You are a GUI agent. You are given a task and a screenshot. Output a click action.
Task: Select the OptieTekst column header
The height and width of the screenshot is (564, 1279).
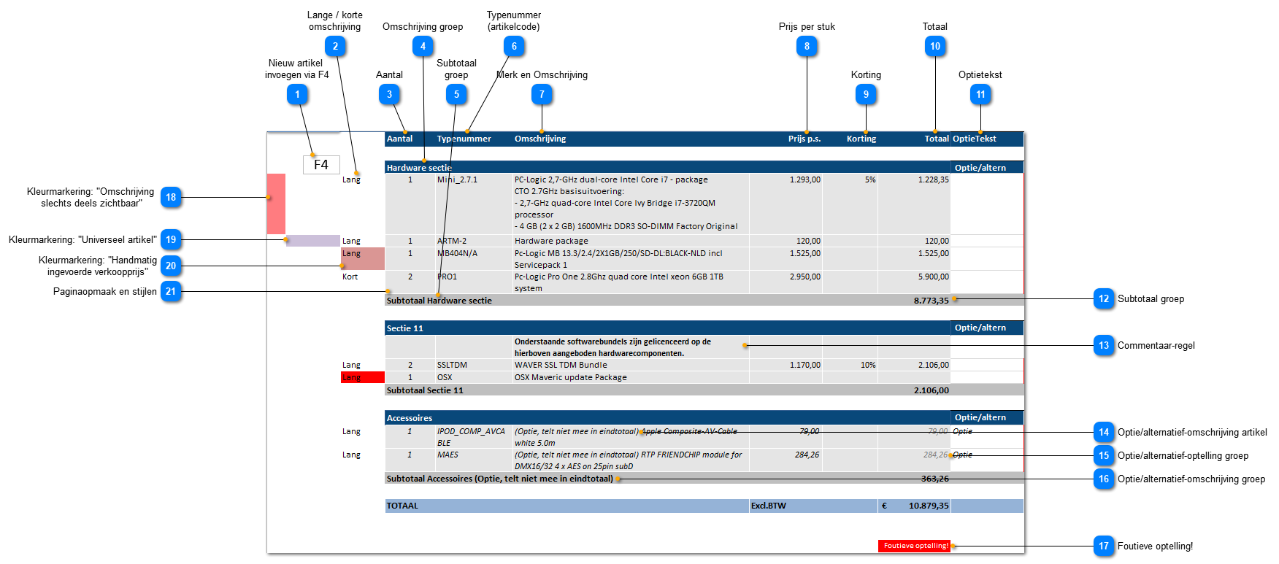[975, 139]
